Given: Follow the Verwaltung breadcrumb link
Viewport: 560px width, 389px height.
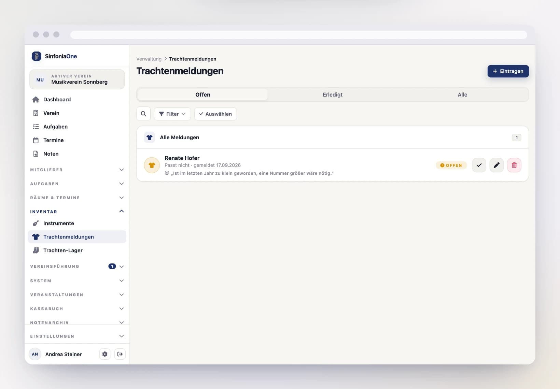Looking at the screenshot, I should pos(149,59).
